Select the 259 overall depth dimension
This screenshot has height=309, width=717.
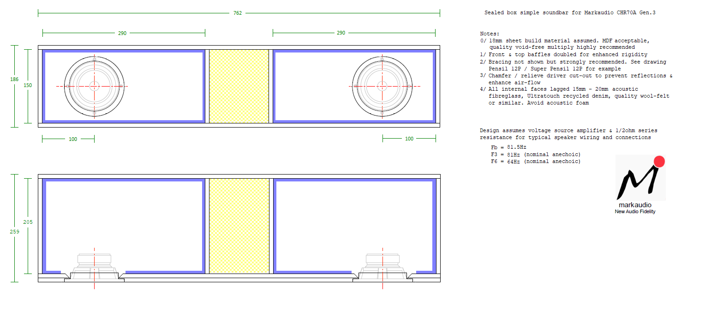14,232
